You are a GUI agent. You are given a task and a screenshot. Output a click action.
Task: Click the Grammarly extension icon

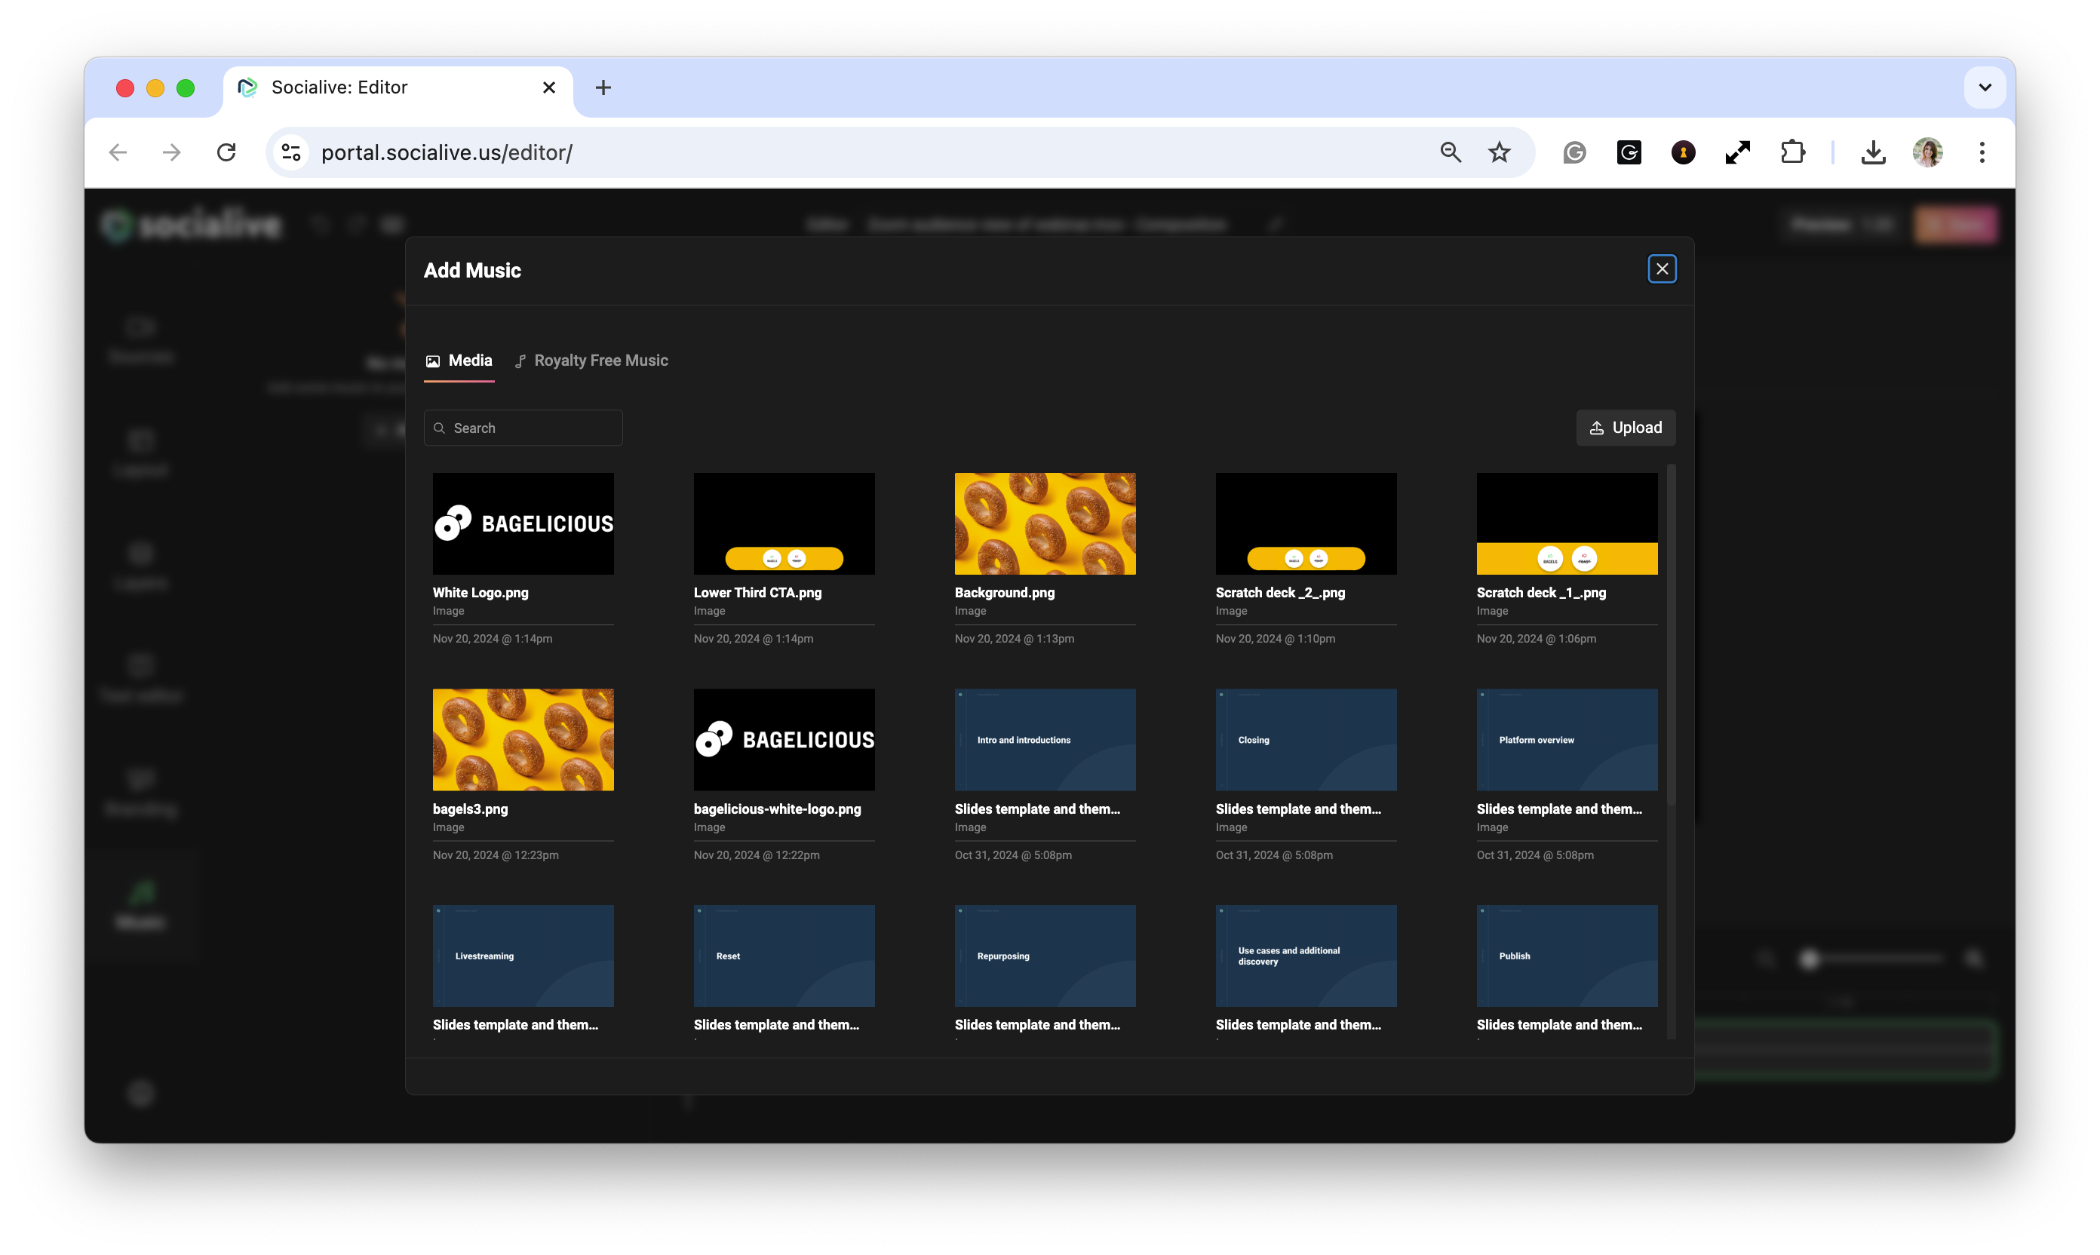(x=1574, y=152)
